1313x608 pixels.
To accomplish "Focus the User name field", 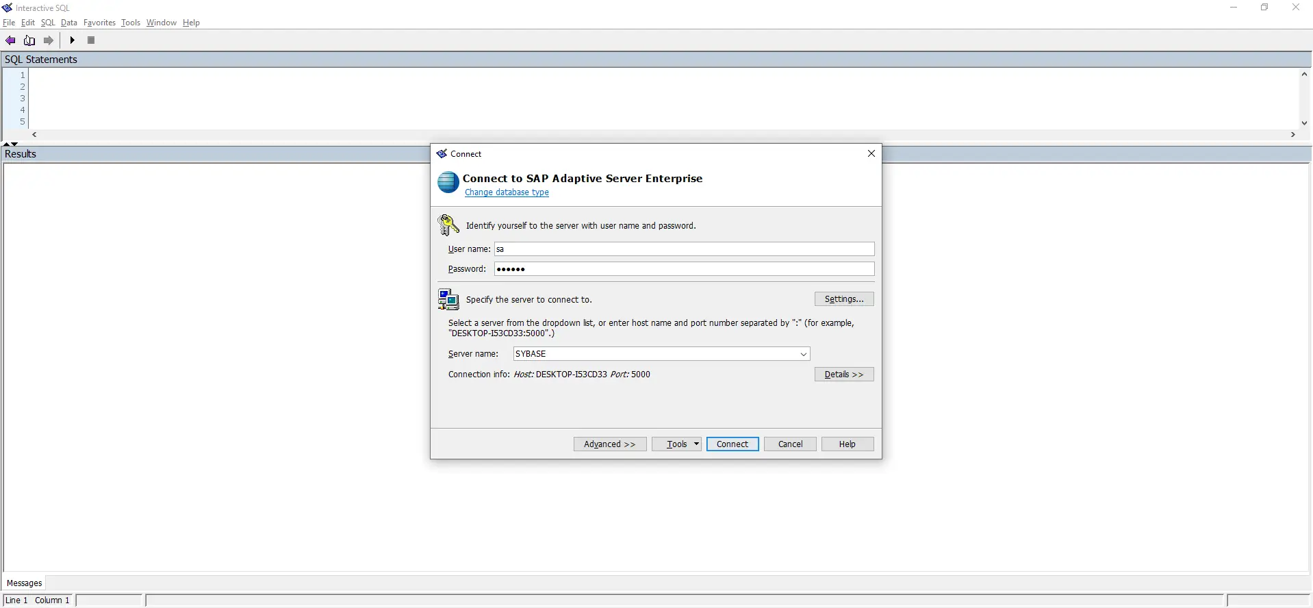I will [684, 249].
